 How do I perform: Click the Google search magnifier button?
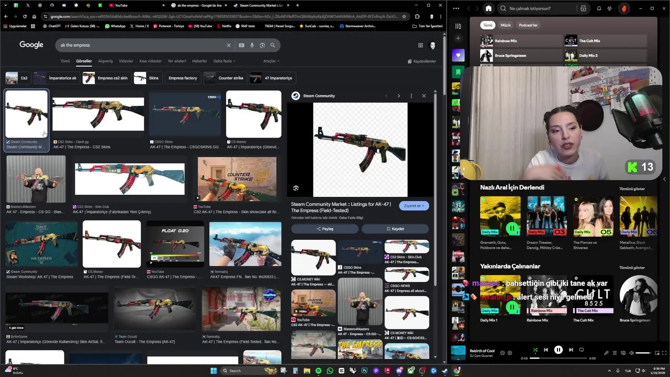pyautogui.click(x=273, y=45)
